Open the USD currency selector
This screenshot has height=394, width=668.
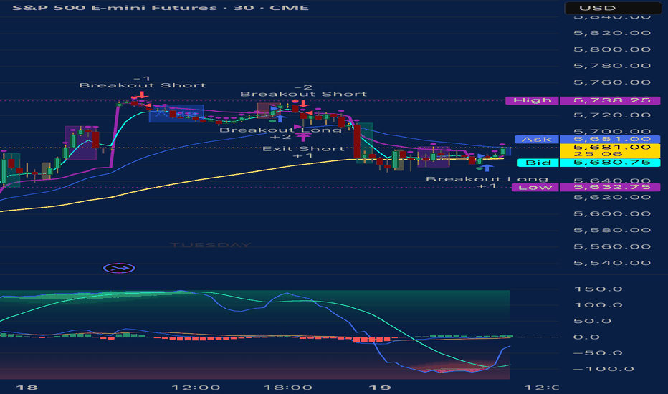(613, 8)
